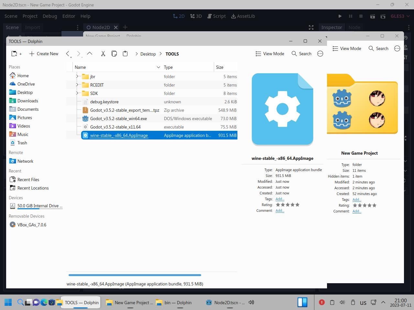Click the wine-stable AppImage preview thumbnail
The width and height of the screenshot is (414, 310).
tap(282, 109)
